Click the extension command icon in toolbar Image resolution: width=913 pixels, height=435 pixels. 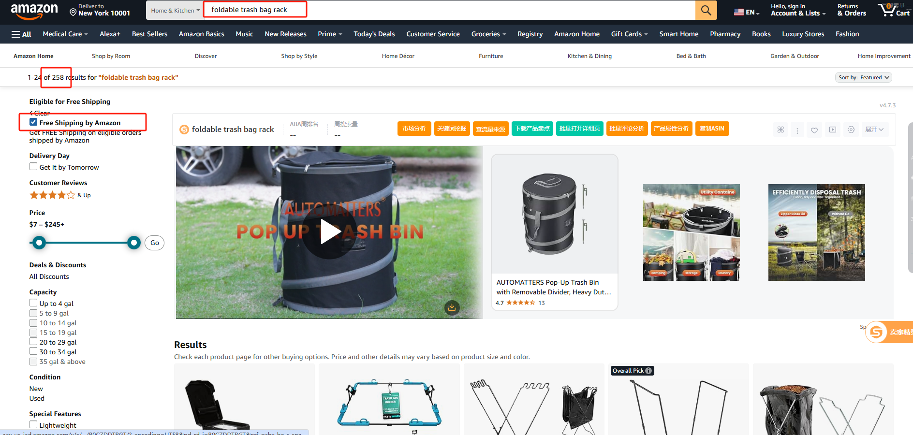click(x=780, y=130)
